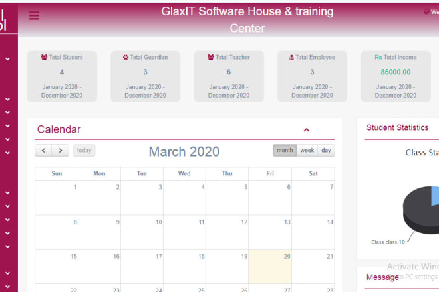Go to previous month in calendar
The image size is (439, 292).
tap(43, 151)
